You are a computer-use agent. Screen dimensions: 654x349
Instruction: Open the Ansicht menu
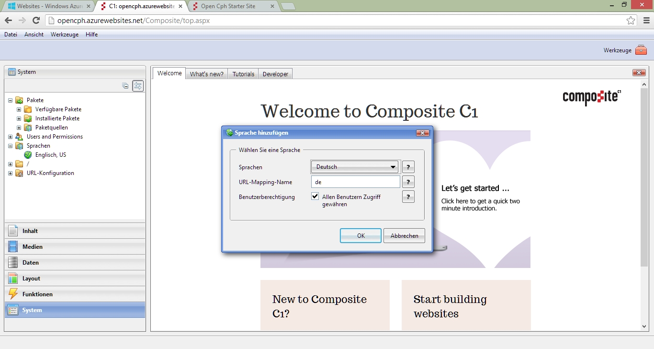34,35
